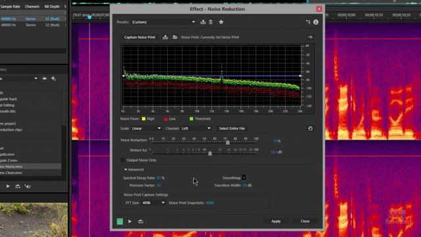Viewport: 421px width, 237px height.
Task: Toggle loop playback in Files panel
Action: pos(18,186)
